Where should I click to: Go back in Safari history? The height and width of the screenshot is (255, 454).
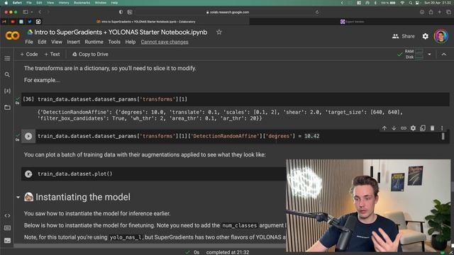(x=40, y=12)
